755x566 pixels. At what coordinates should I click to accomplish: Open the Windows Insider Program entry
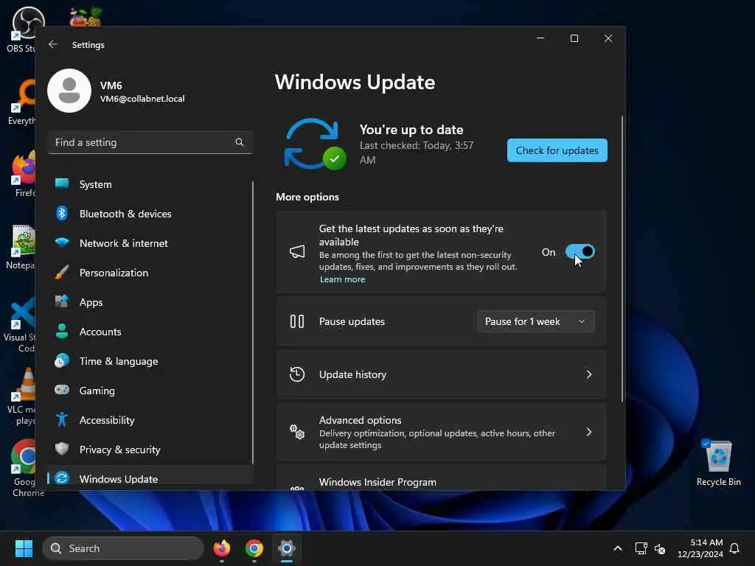pyautogui.click(x=441, y=479)
